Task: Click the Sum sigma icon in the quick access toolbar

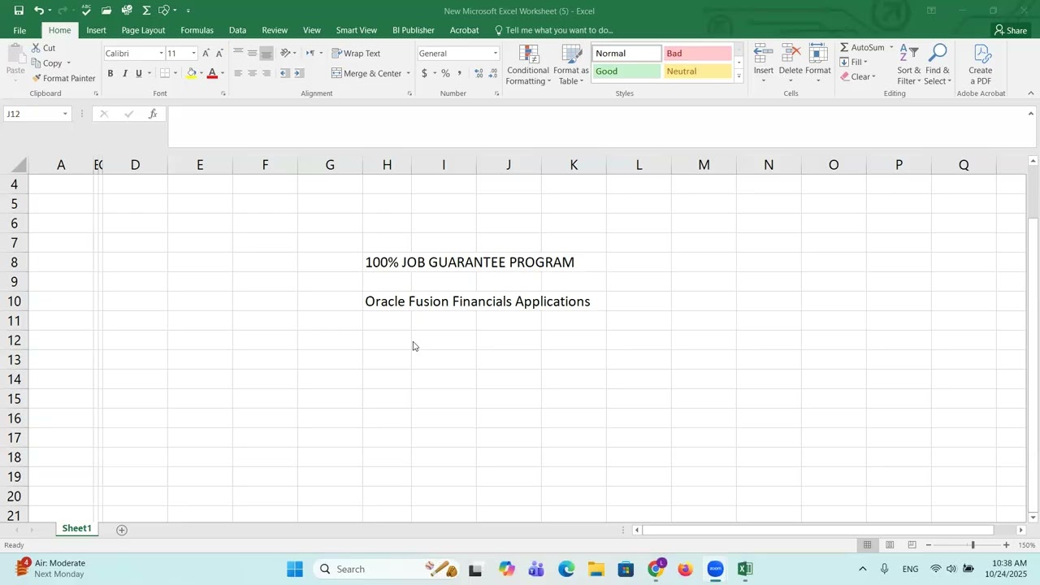Action: [146, 11]
